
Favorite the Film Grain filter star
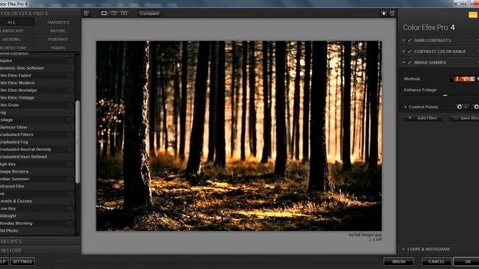[x=70, y=105]
